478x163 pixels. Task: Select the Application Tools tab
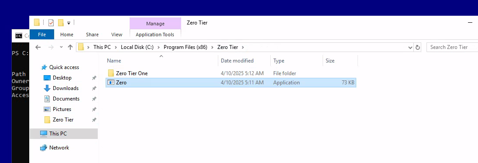155,35
